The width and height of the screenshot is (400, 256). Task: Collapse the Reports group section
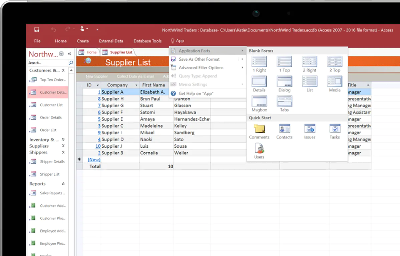63,184
